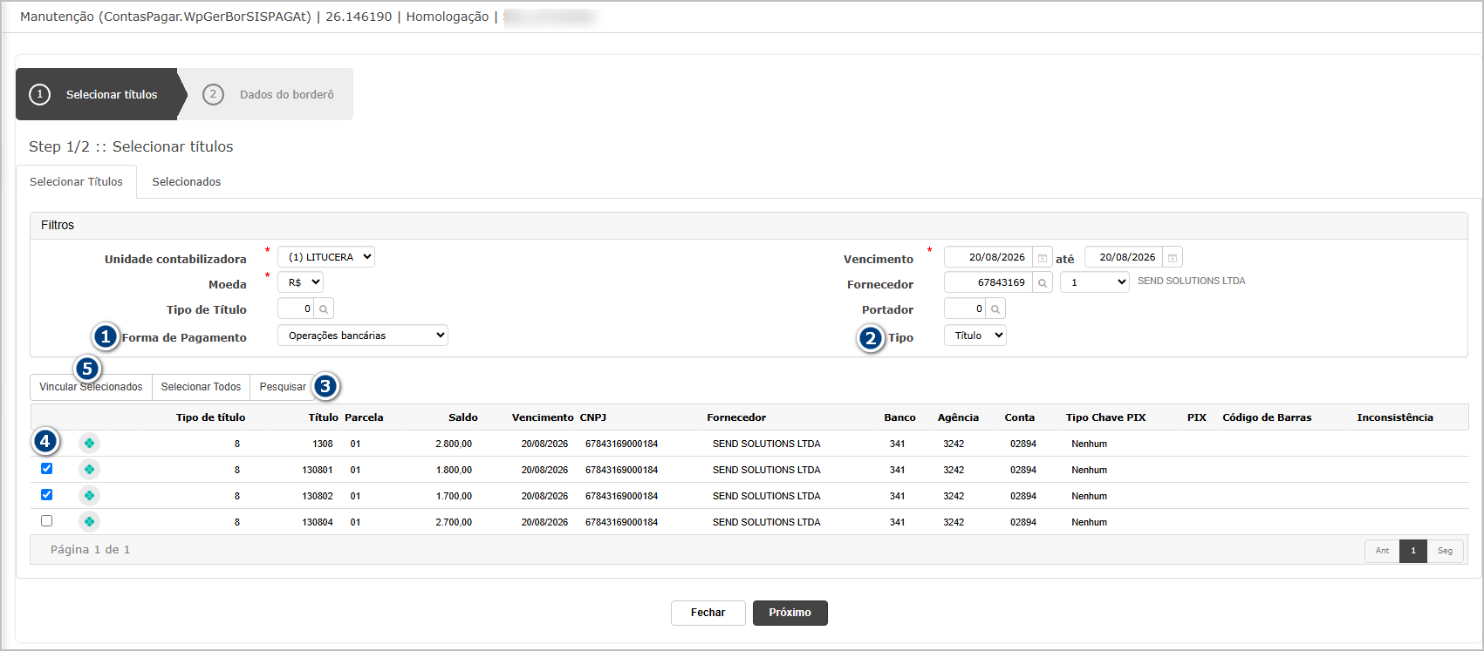Click the Página 1 de 1 text
The image size is (1484, 651).
point(90,550)
